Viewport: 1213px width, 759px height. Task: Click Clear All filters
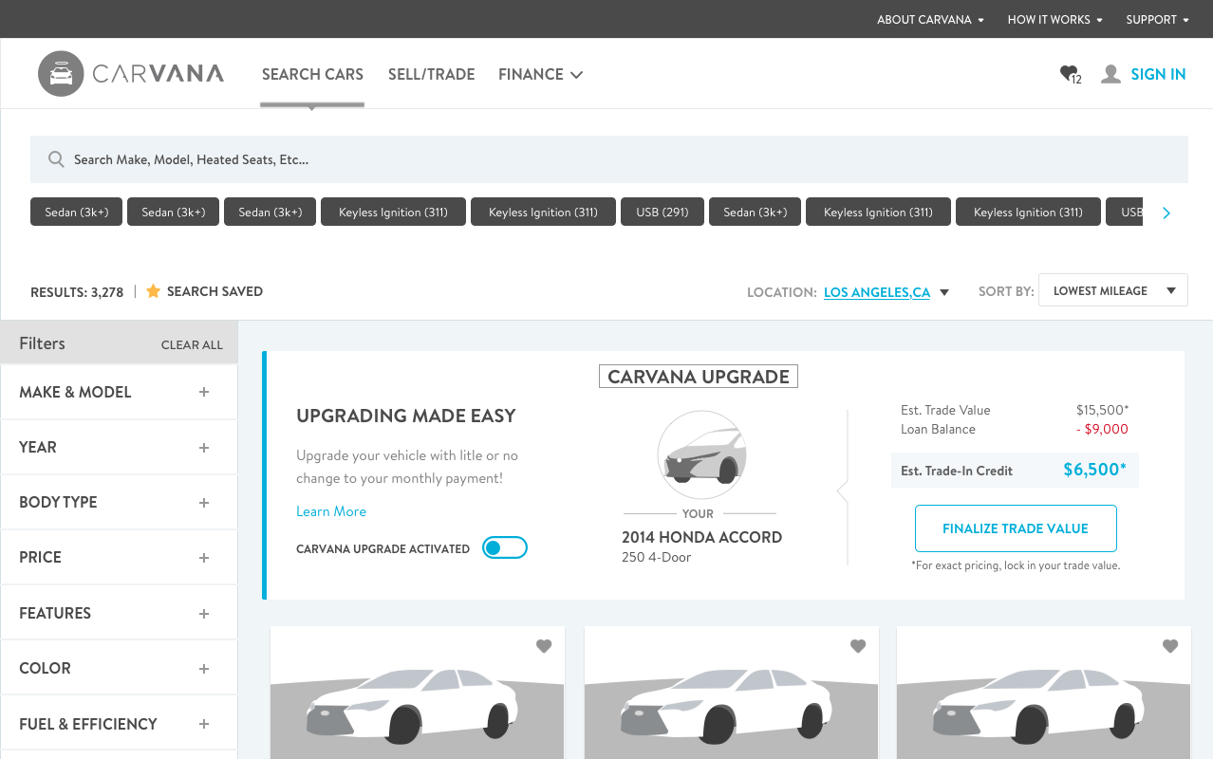coord(192,344)
